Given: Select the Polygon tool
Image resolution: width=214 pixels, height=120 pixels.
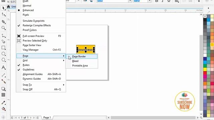Looking at the screenshot, I should click(3, 60).
